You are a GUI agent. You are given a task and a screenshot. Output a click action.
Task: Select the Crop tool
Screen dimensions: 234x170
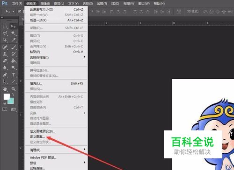(5, 40)
